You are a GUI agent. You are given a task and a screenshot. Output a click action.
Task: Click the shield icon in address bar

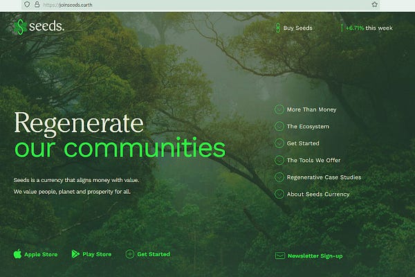(x=27, y=5)
